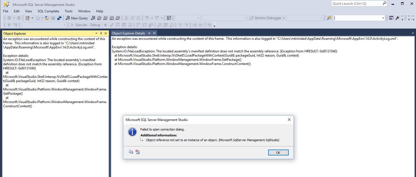Click the Analysis Services DMX Query icon

tap(105, 18)
